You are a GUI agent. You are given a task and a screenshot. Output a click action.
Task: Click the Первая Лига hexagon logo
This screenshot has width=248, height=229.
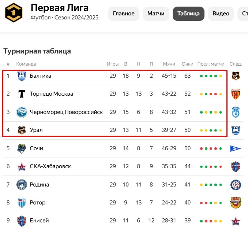tap(13, 13)
